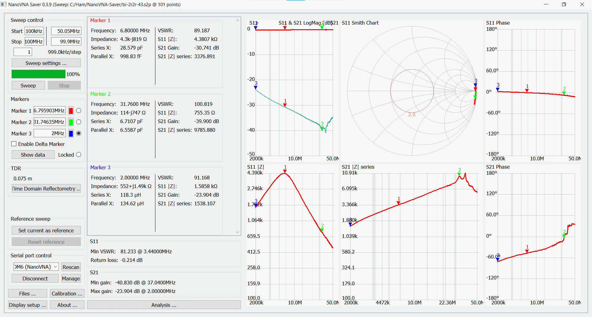Set current sweep as reference

click(x=46, y=230)
